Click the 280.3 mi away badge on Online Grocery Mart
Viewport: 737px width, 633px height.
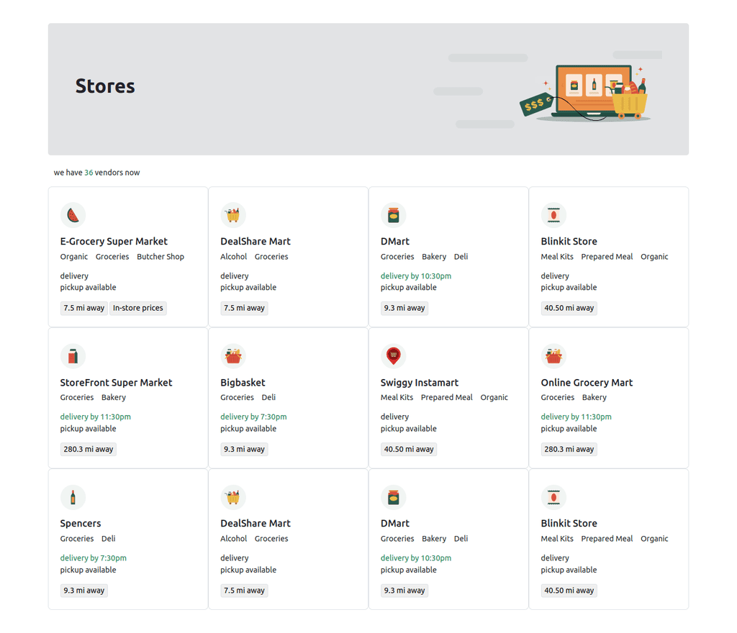569,450
